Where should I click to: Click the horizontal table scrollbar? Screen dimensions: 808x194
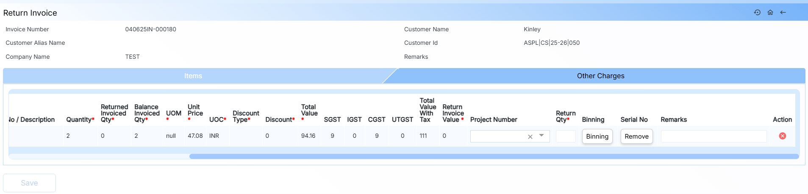coord(494,156)
